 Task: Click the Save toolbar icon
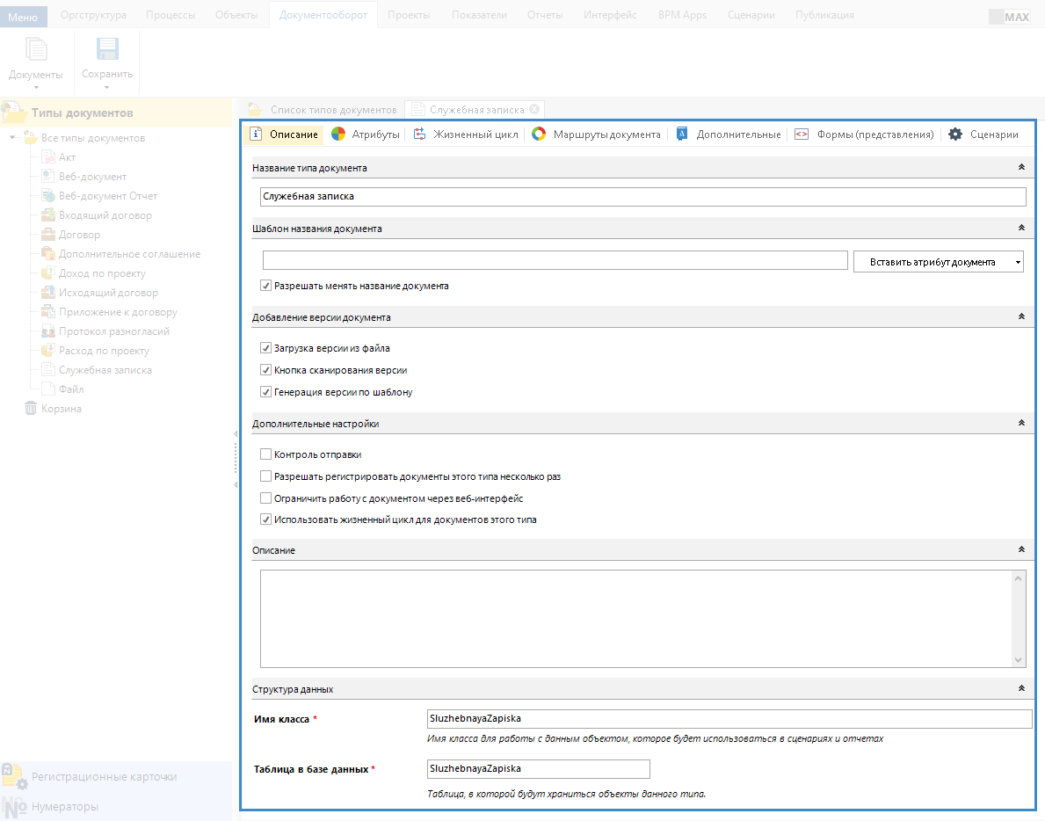(106, 50)
